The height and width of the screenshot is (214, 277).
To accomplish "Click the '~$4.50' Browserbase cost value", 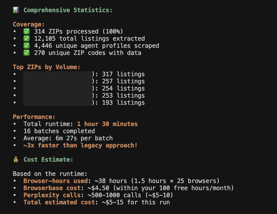I will point(98,188).
